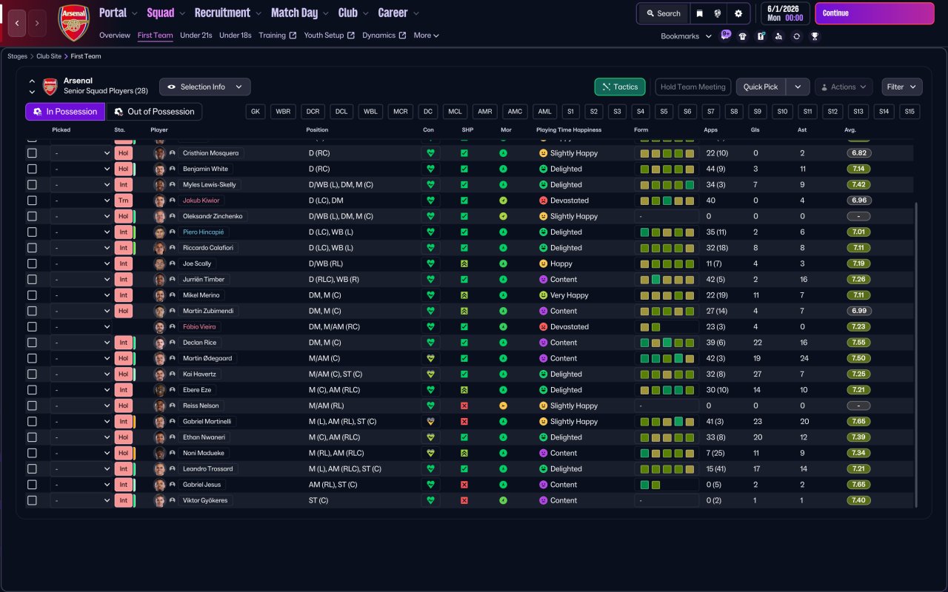Screen dimensions: 948x592
Task: Go back with the left arrow button
Action: 18,23
